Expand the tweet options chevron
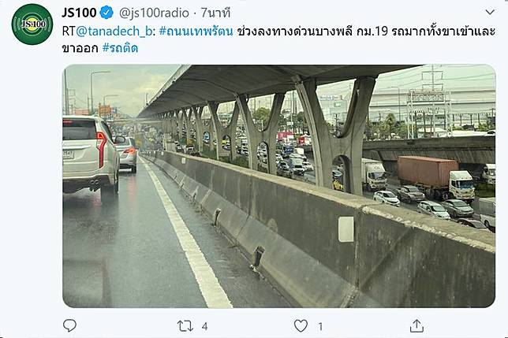The width and height of the screenshot is (508, 338). coord(490,13)
